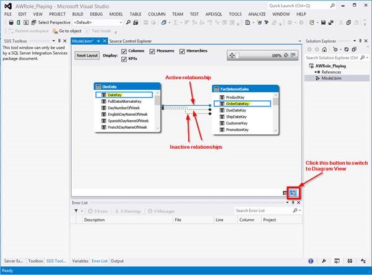
Task: Open the APEXSQL menu
Action: (x=214, y=14)
